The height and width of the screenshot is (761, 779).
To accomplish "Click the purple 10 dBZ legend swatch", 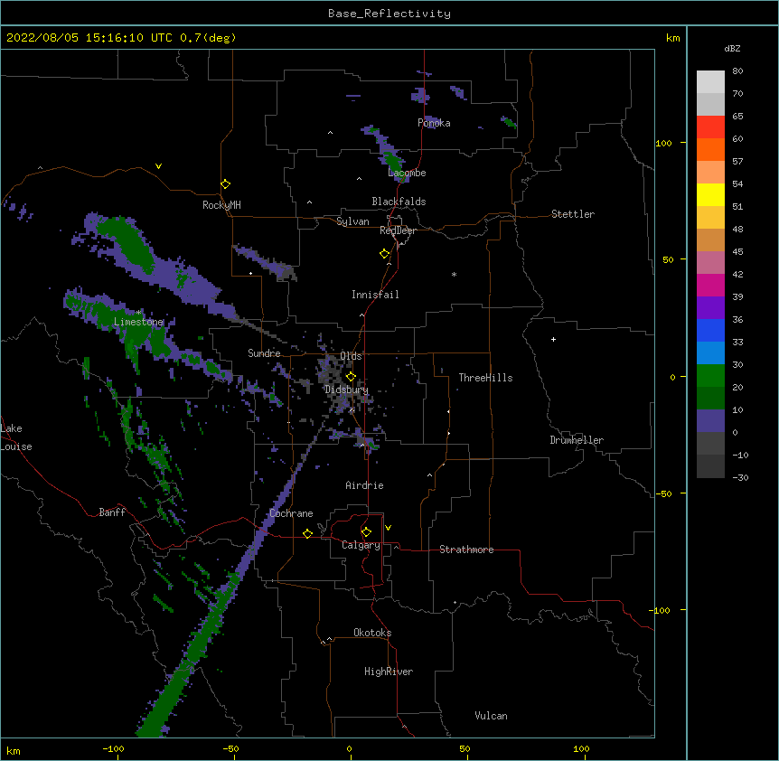I will pos(710,421).
